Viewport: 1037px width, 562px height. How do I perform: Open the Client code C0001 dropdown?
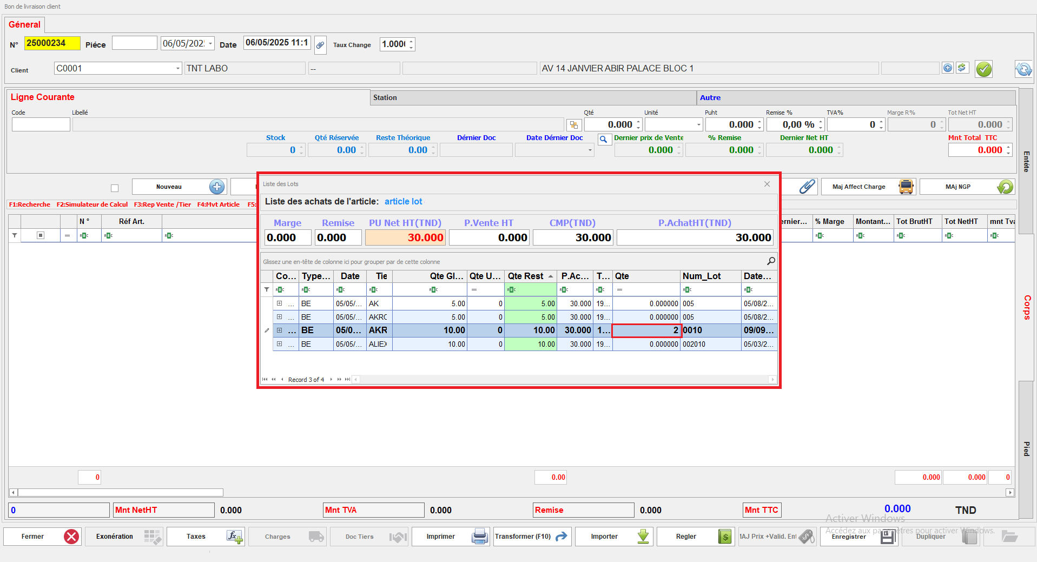point(177,69)
